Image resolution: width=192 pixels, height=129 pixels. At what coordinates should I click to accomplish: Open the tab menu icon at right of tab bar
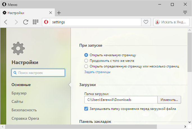[x=185, y=13]
